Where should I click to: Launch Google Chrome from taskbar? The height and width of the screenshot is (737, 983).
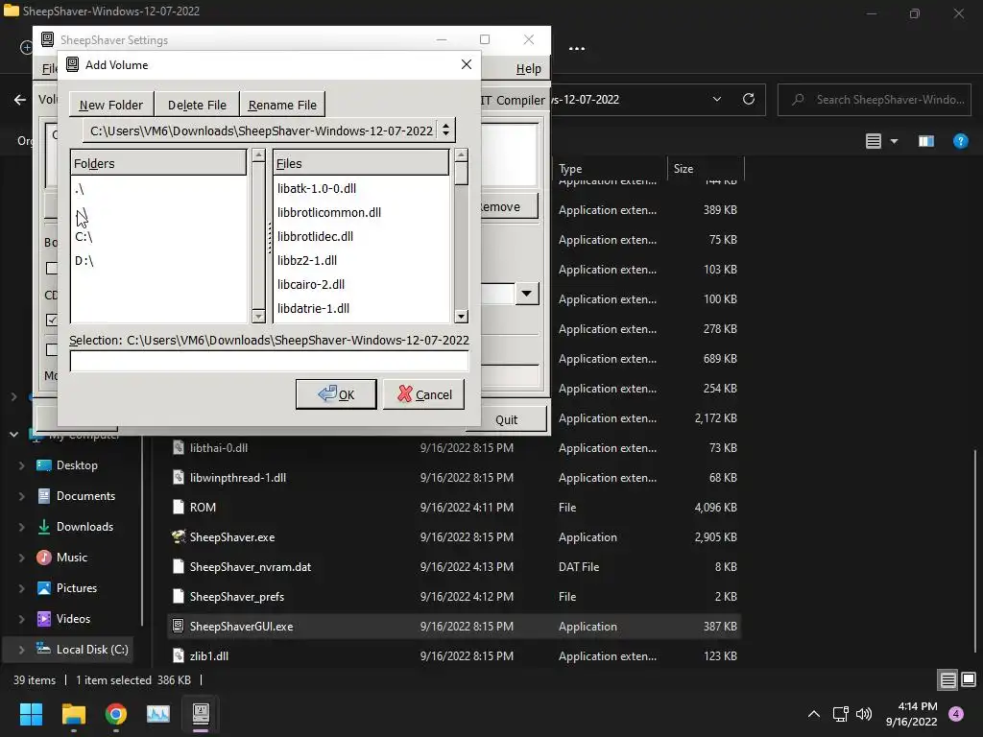[x=116, y=714]
